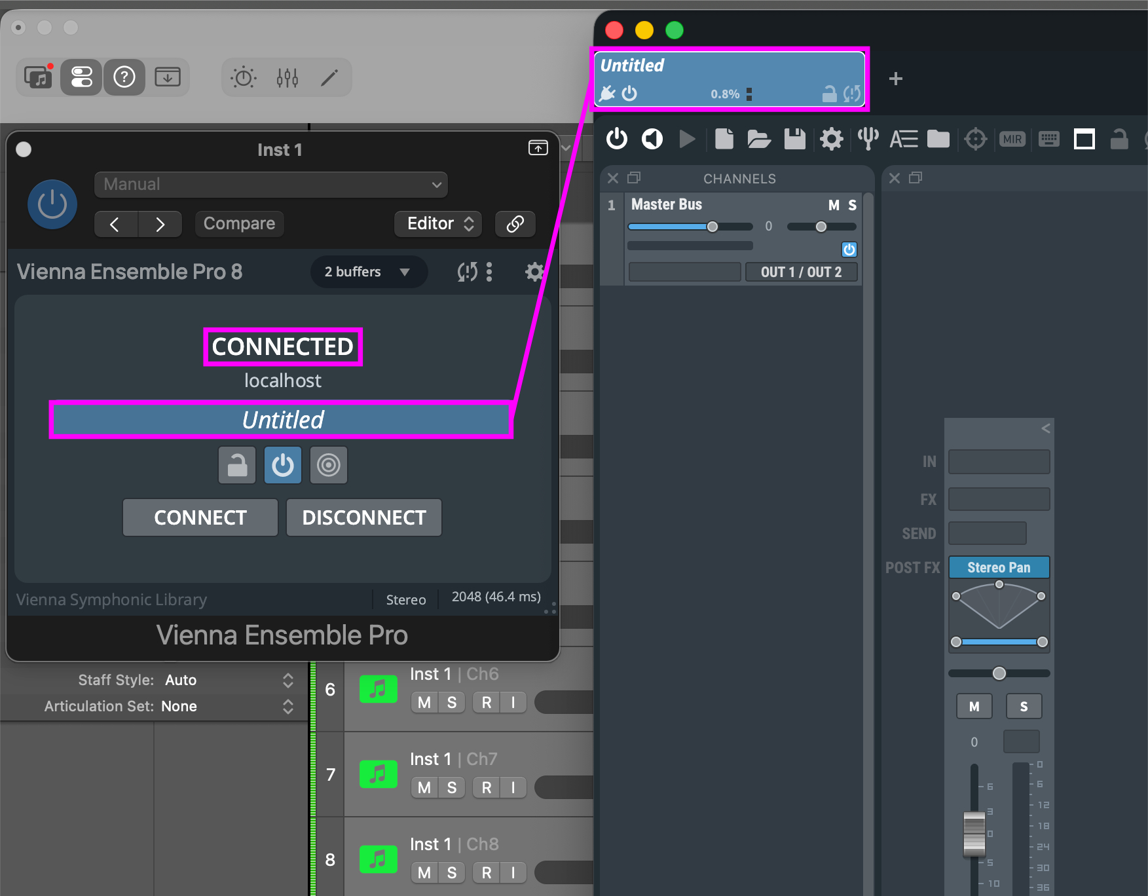
Task: Add a new instance with plus tab
Action: click(896, 79)
